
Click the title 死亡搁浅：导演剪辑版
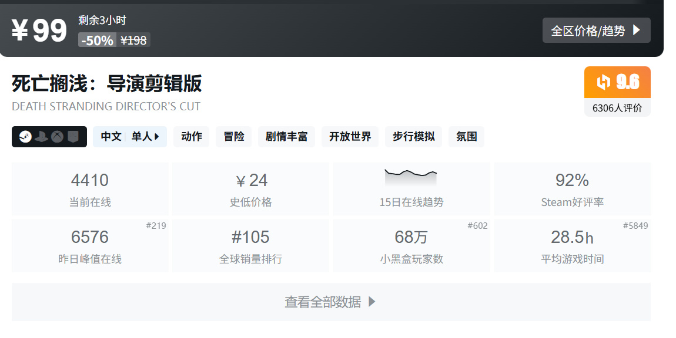click(107, 83)
